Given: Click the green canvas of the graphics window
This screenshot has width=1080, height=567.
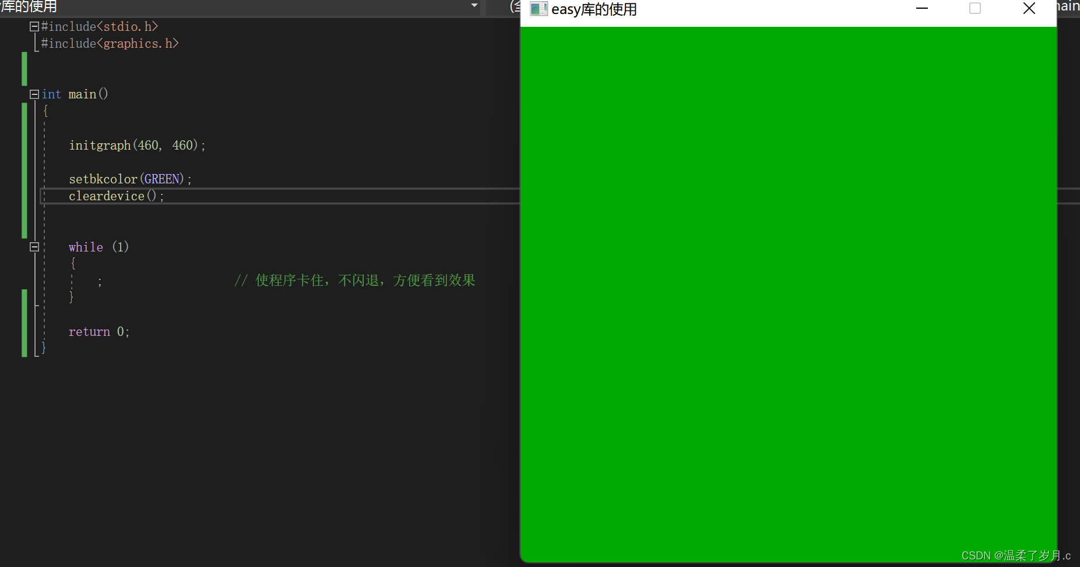Looking at the screenshot, I should 788,294.
